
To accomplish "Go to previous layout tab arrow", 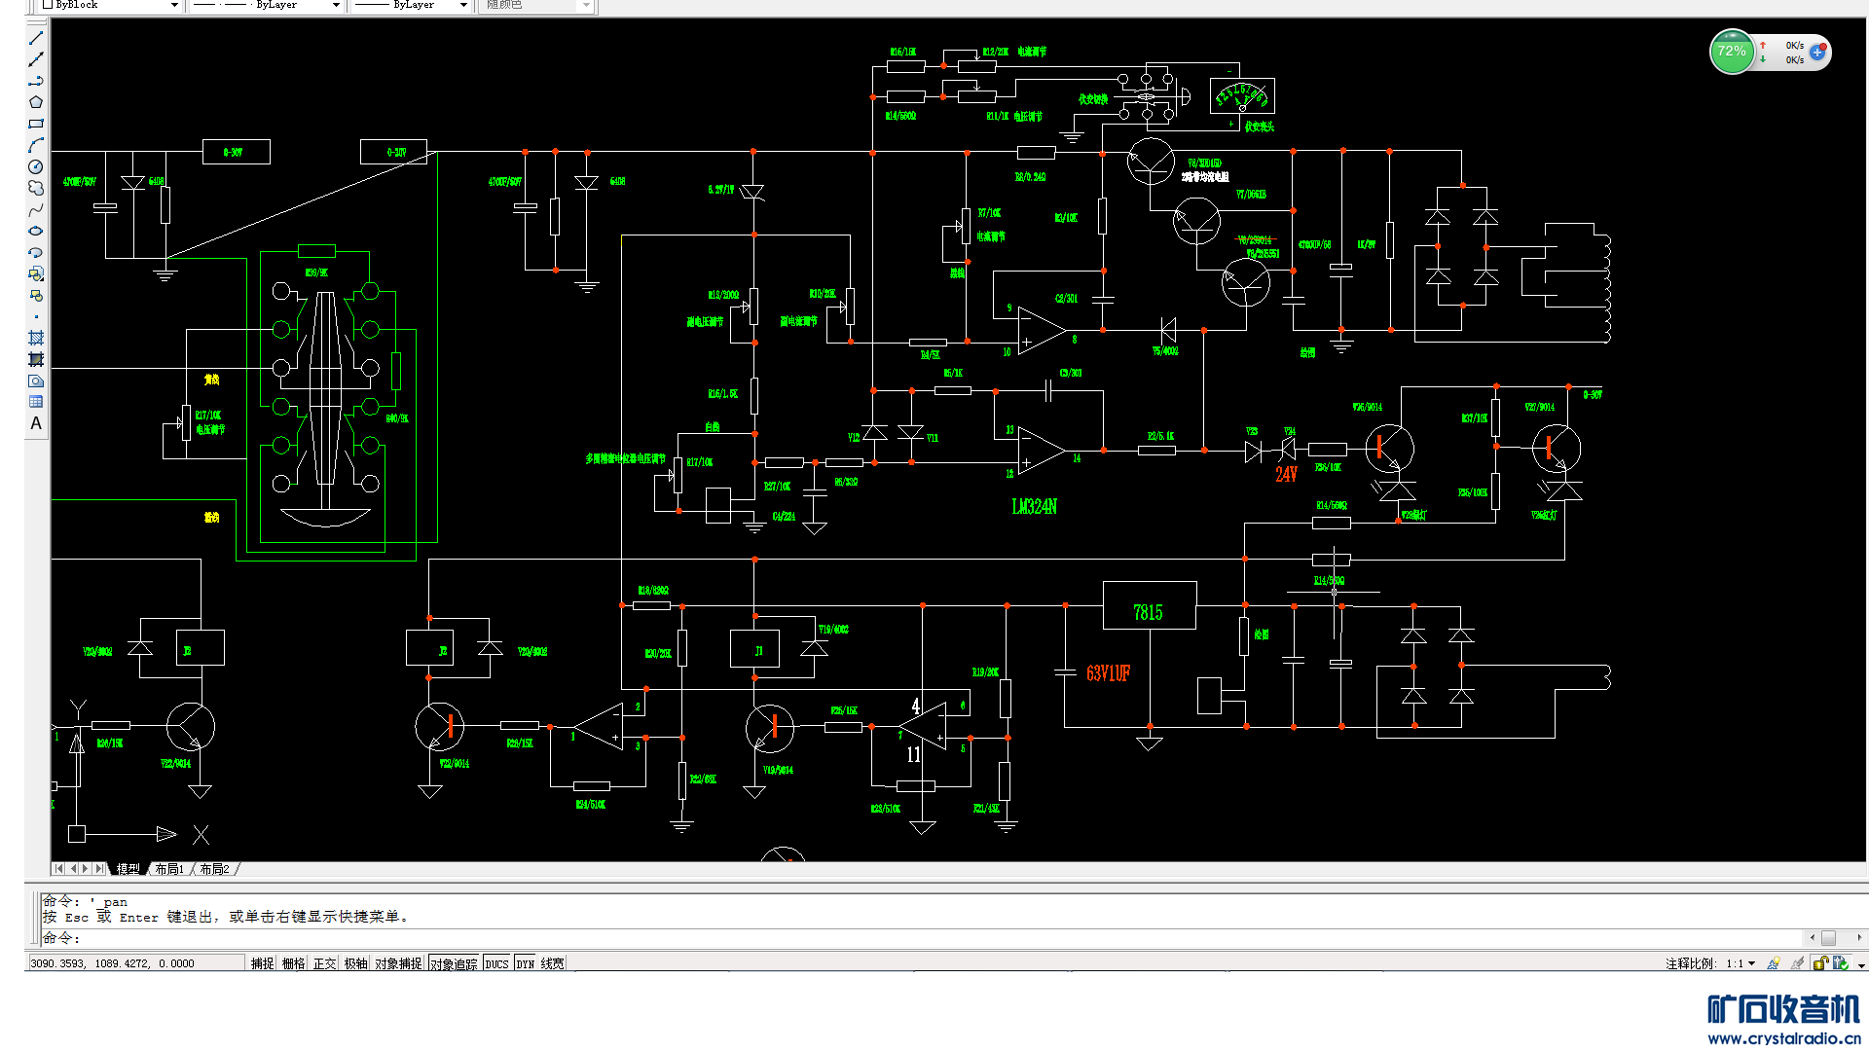I will (73, 868).
